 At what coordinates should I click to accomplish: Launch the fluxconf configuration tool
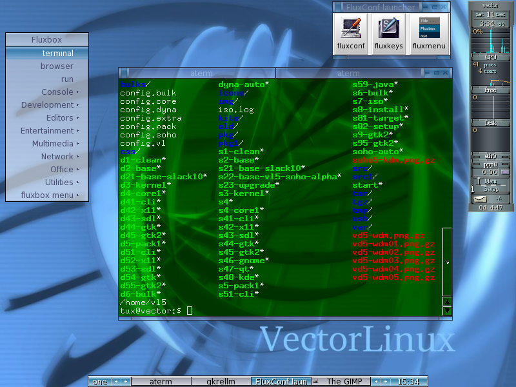[x=351, y=34]
